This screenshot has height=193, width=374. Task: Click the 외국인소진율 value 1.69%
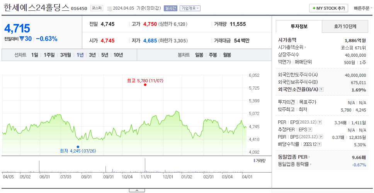(x=359, y=90)
